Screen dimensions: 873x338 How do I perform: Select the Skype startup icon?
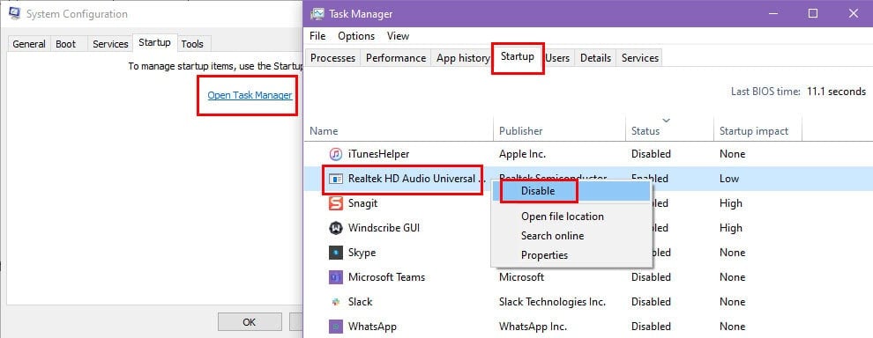coord(335,253)
